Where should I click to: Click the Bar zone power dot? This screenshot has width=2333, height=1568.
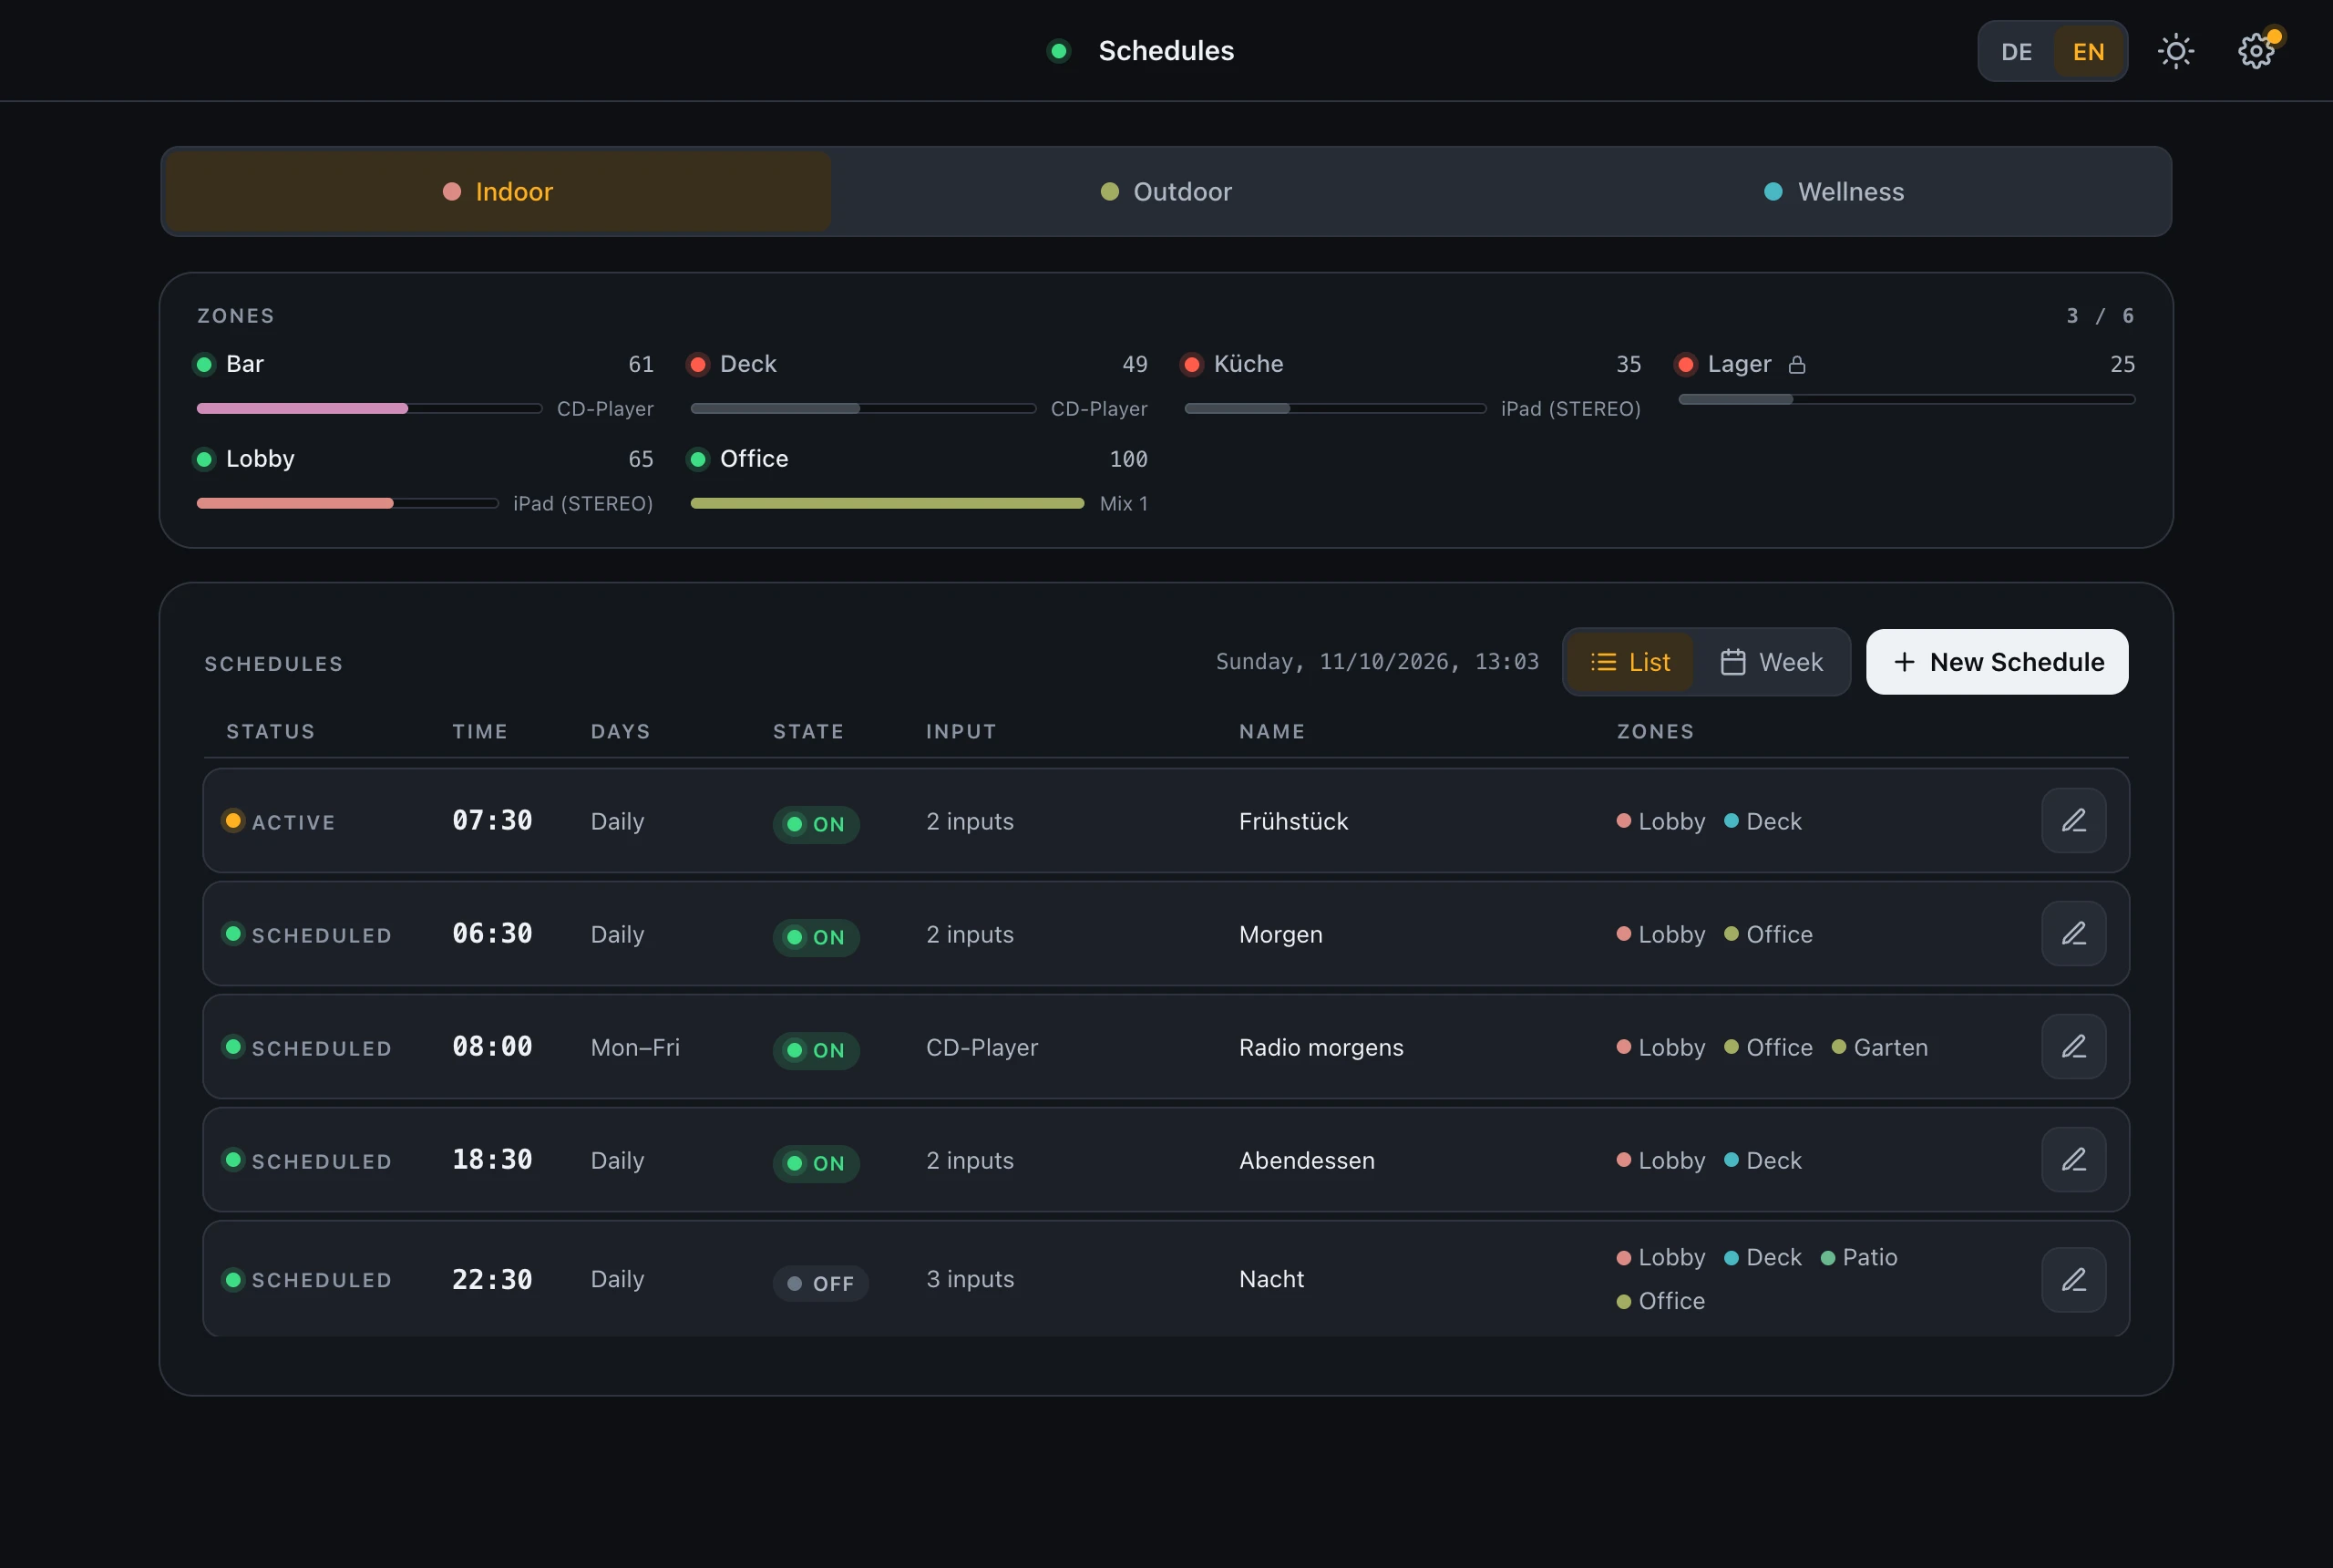(204, 364)
